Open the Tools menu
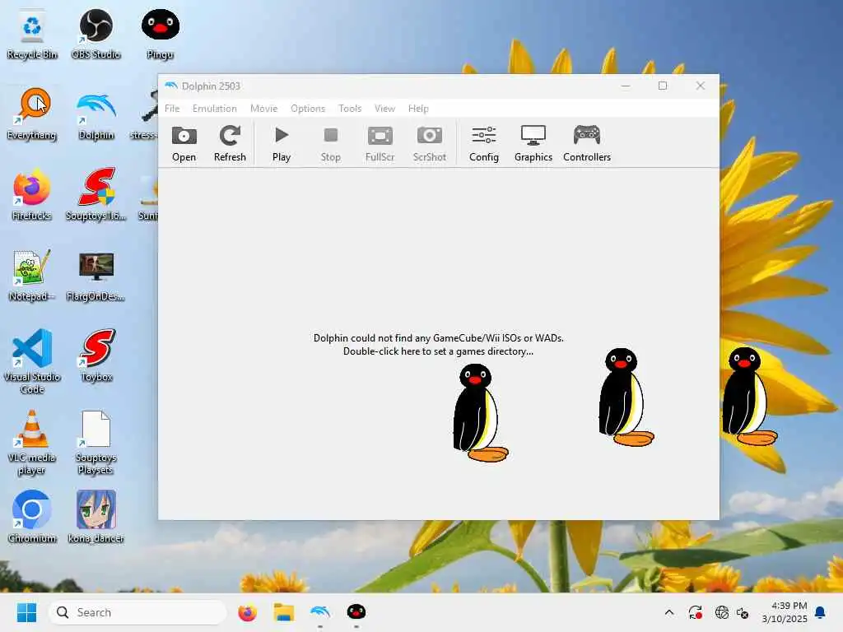 click(349, 109)
